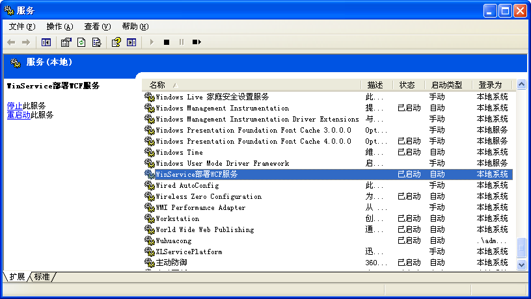Click the Back arrow toolbar icon
Image resolution: width=531 pixels, height=299 pixels.
[x=11, y=42]
